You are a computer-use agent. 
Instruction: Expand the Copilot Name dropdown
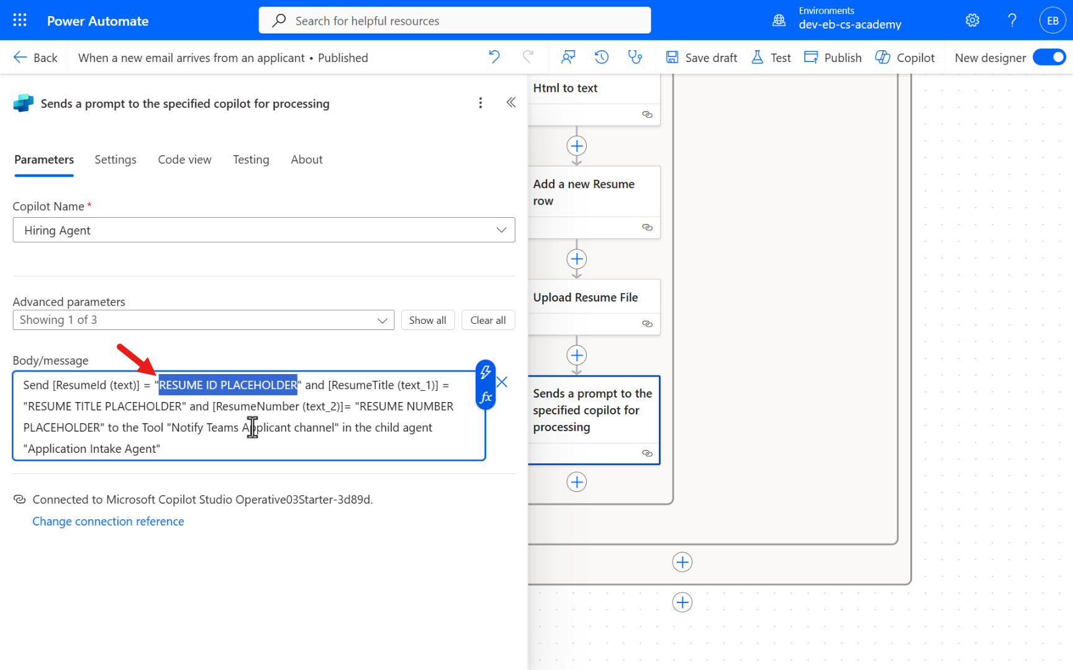[500, 230]
